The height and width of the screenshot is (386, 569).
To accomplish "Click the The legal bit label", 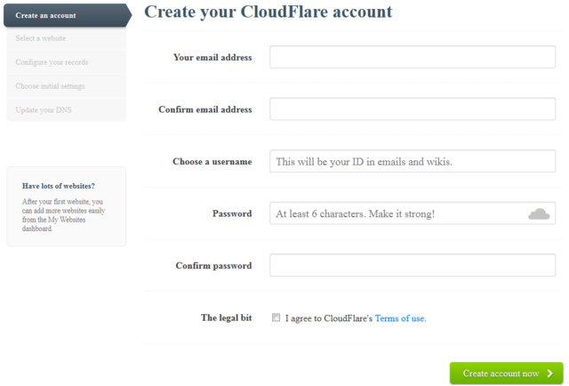I will click(227, 318).
